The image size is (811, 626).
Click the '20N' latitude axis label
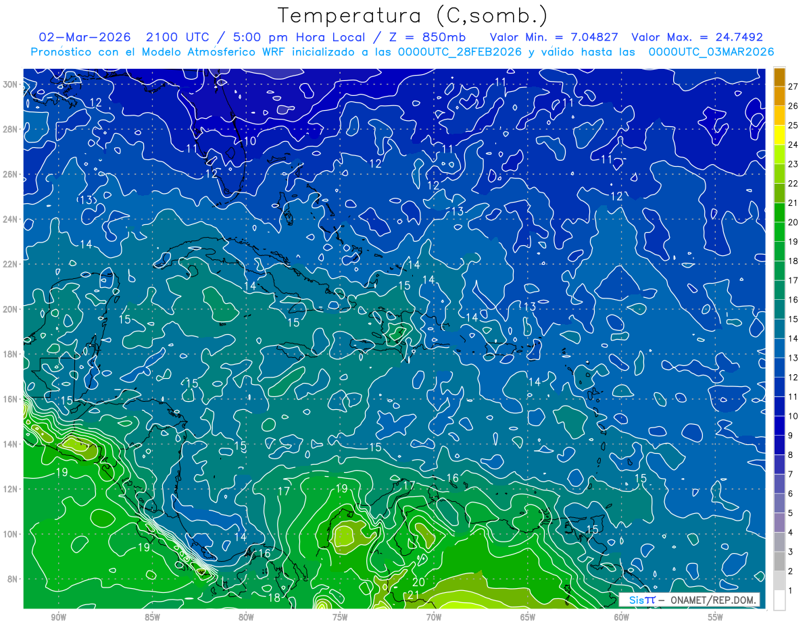click(11, 309)
